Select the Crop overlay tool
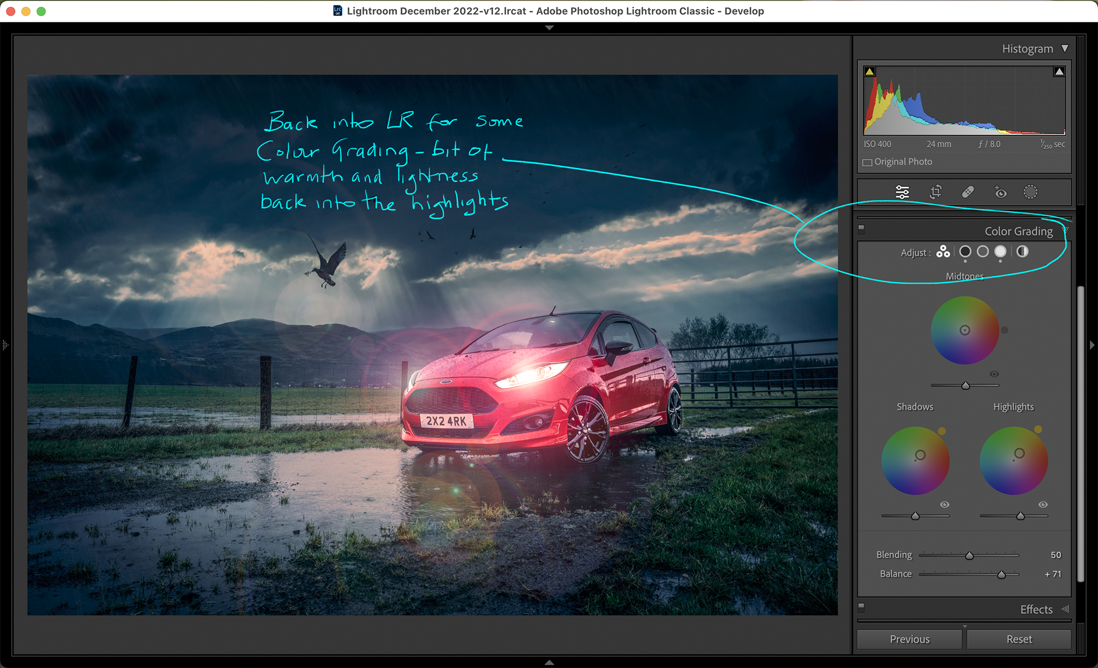This screenshot has width=1098, height=668. (936, 192)
